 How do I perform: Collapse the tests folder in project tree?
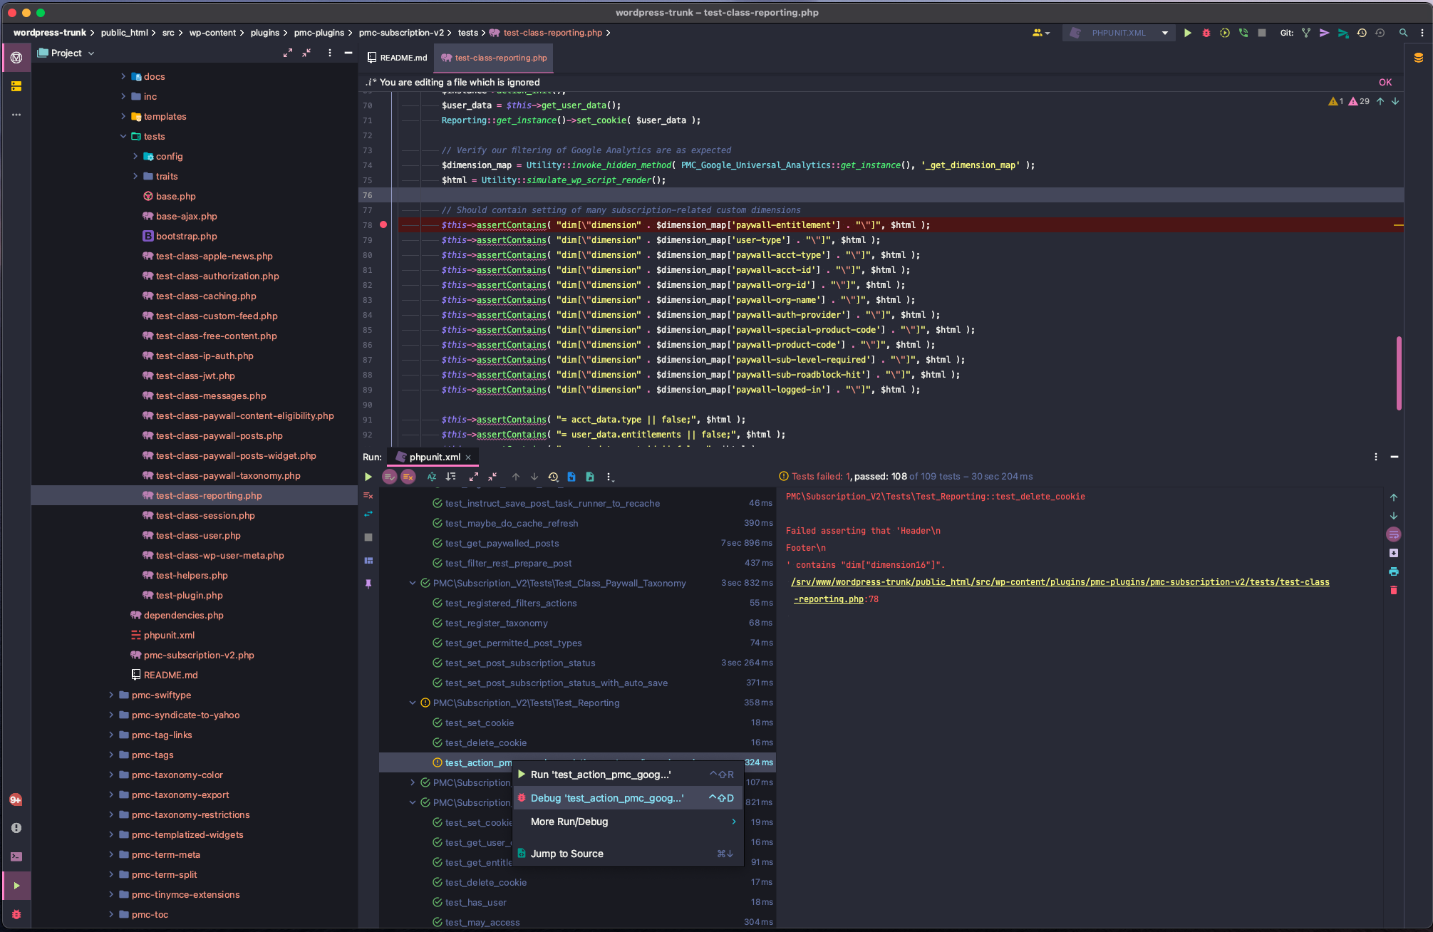click(123, 136)
